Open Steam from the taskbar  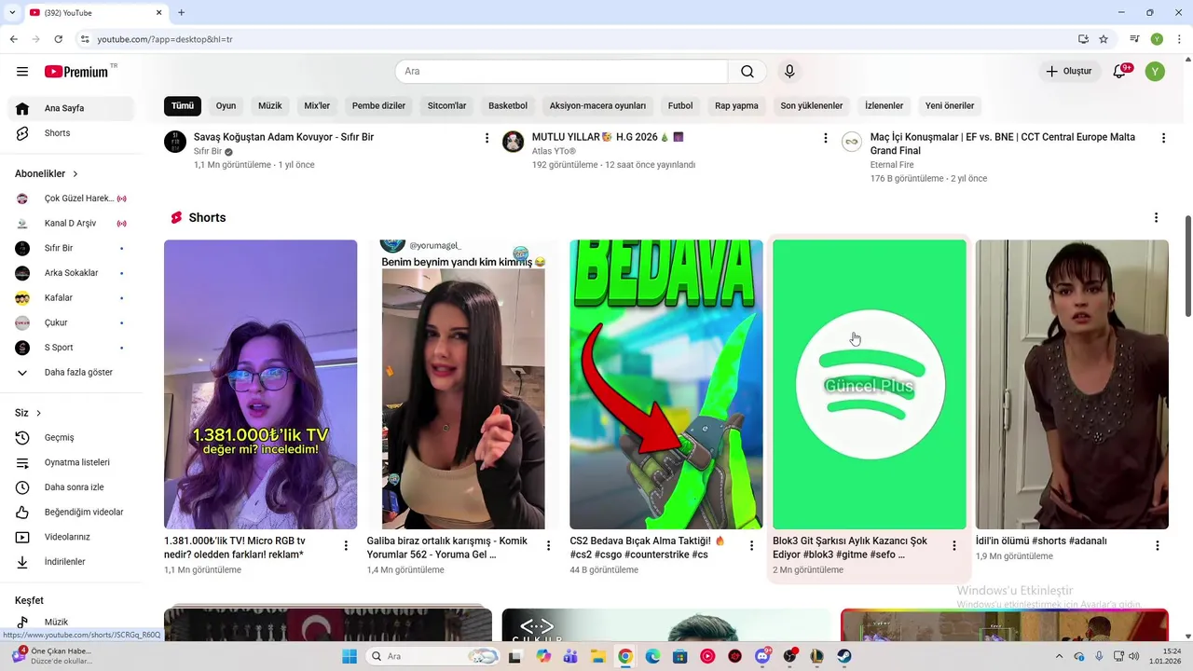(843, 656)
